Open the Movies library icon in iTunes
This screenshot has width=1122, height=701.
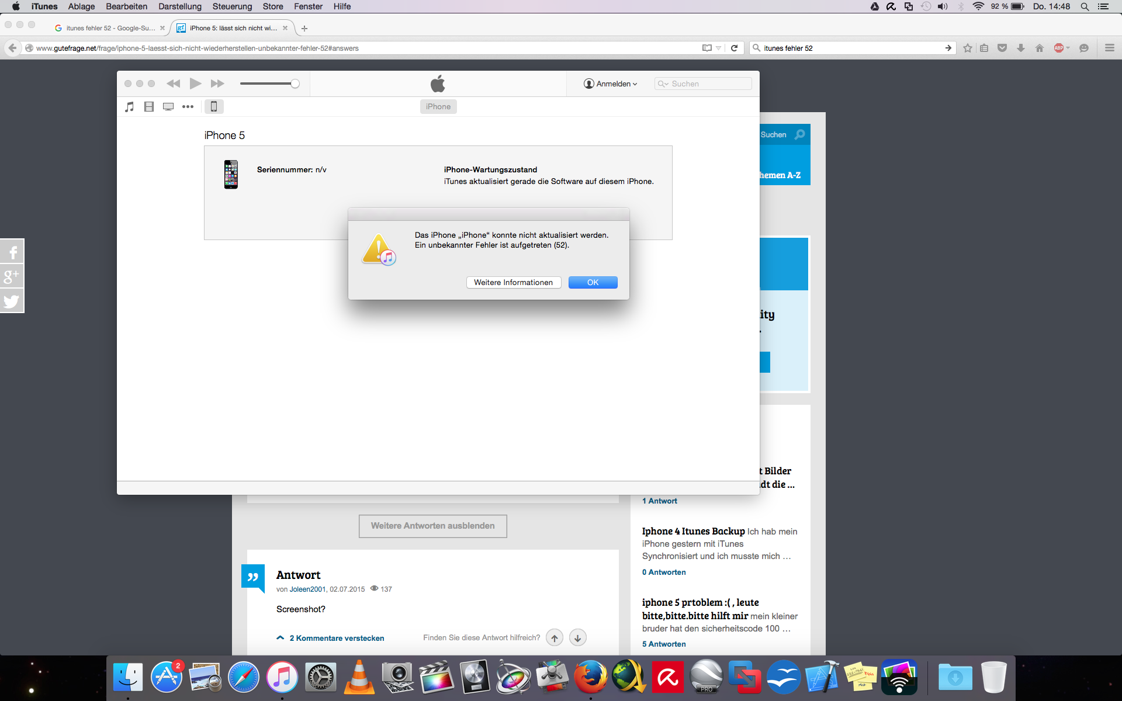click(x=149, y=107)
